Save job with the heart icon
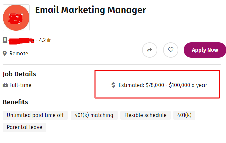 coord(171,50)
